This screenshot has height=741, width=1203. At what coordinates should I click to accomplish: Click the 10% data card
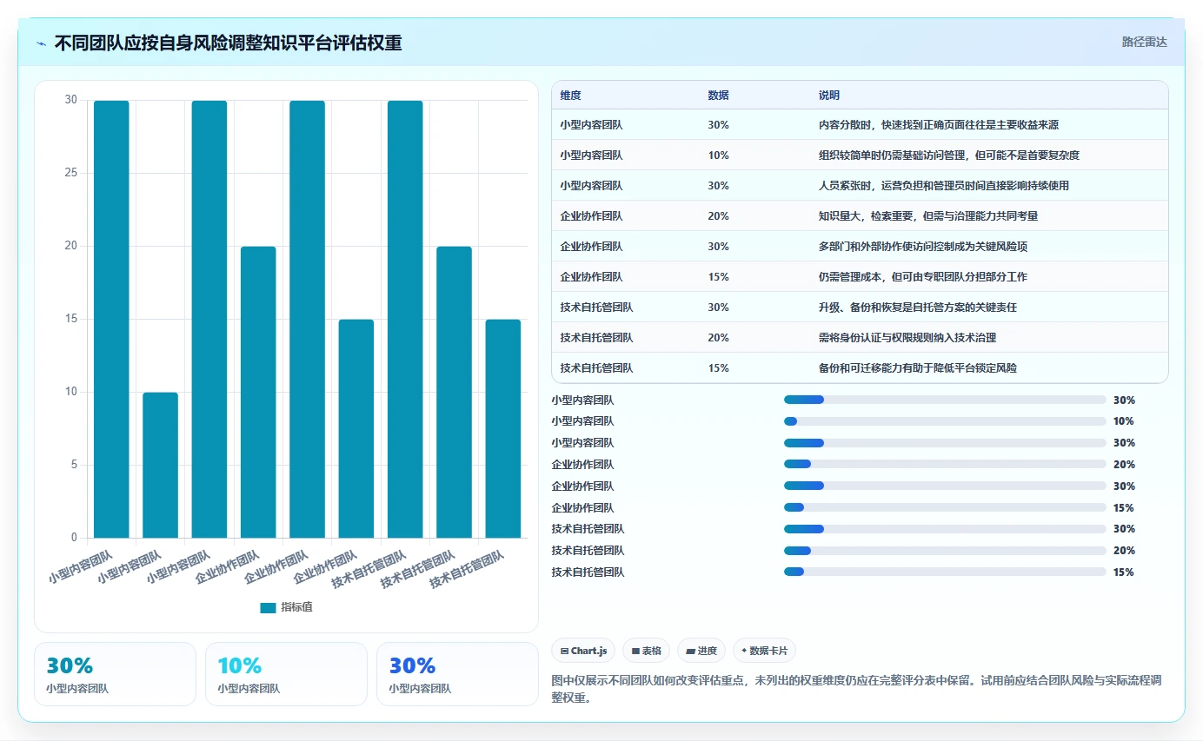(x=286, y=674)
